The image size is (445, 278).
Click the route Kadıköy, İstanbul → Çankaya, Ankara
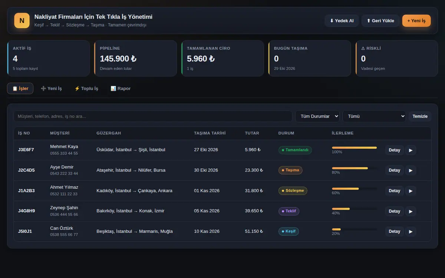click(x=134, y=191)
